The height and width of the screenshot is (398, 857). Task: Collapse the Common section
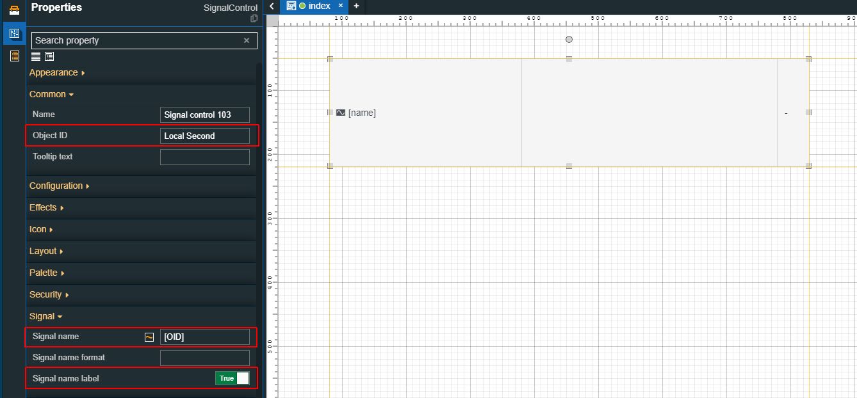[51, 94]
